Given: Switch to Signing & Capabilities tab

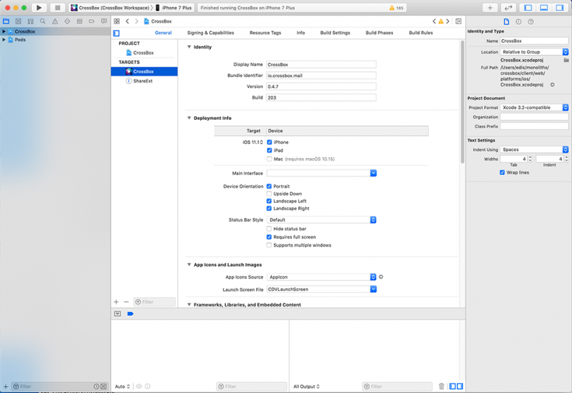Looking at the screenshot, I should pos(210,33).
